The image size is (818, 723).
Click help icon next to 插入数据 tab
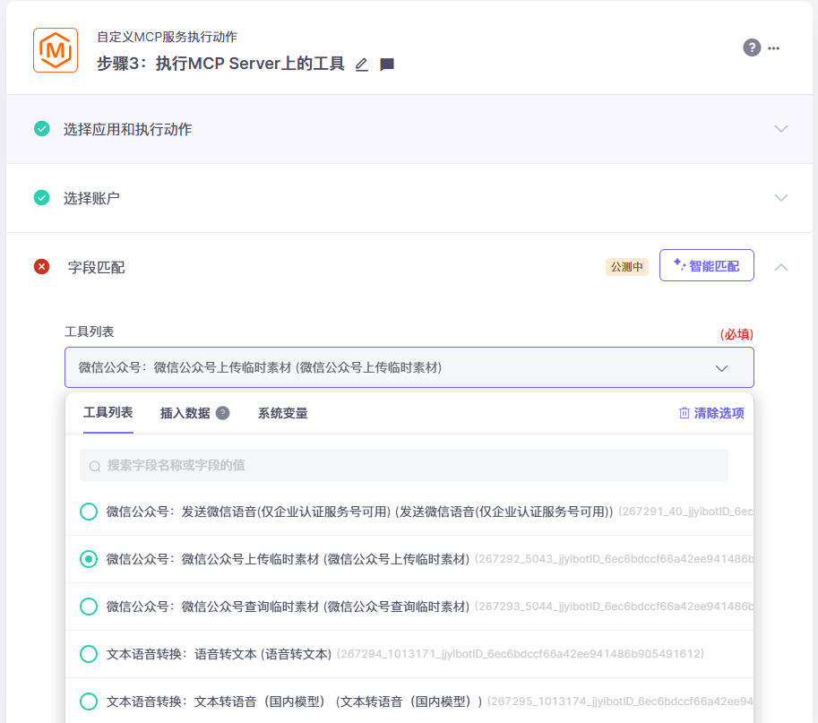223,413
